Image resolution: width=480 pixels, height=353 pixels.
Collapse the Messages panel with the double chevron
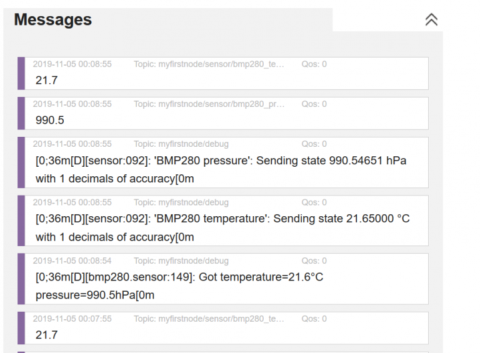431,20
